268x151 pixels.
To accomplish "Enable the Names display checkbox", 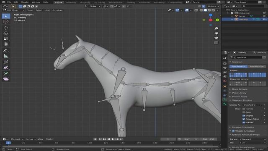I will 244,109.
